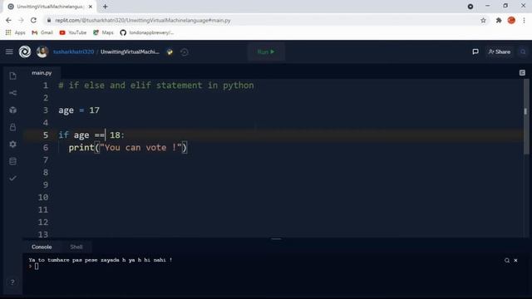Go back with browser back arrow
532x299 pixels.
click(8, 20)
